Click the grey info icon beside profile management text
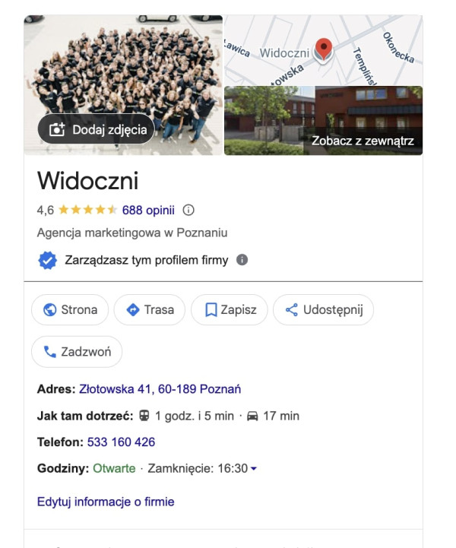Screen dimensions: 456x548 242,260
